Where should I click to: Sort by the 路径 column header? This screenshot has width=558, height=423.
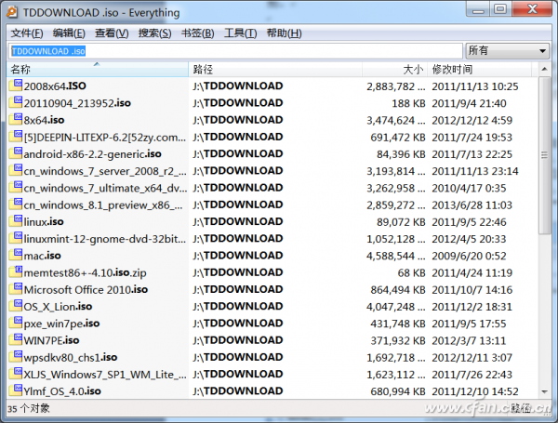(275, 70)
